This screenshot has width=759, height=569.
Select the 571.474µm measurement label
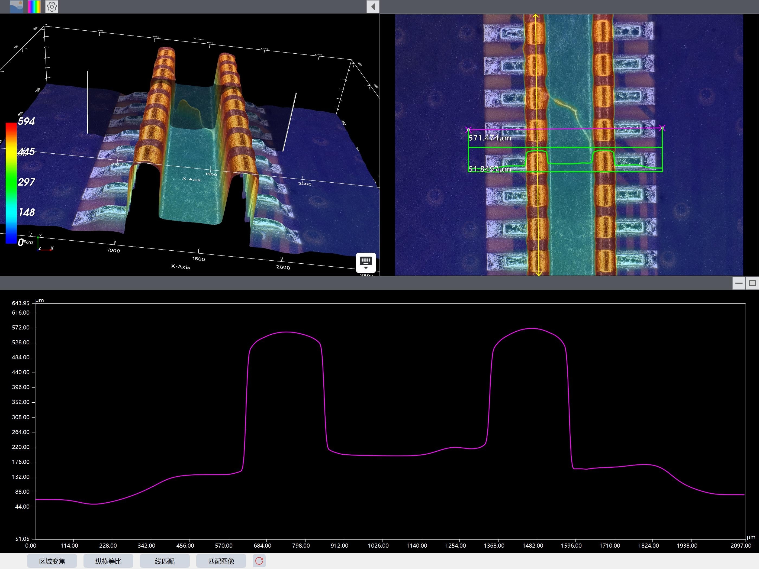(490, 138)
